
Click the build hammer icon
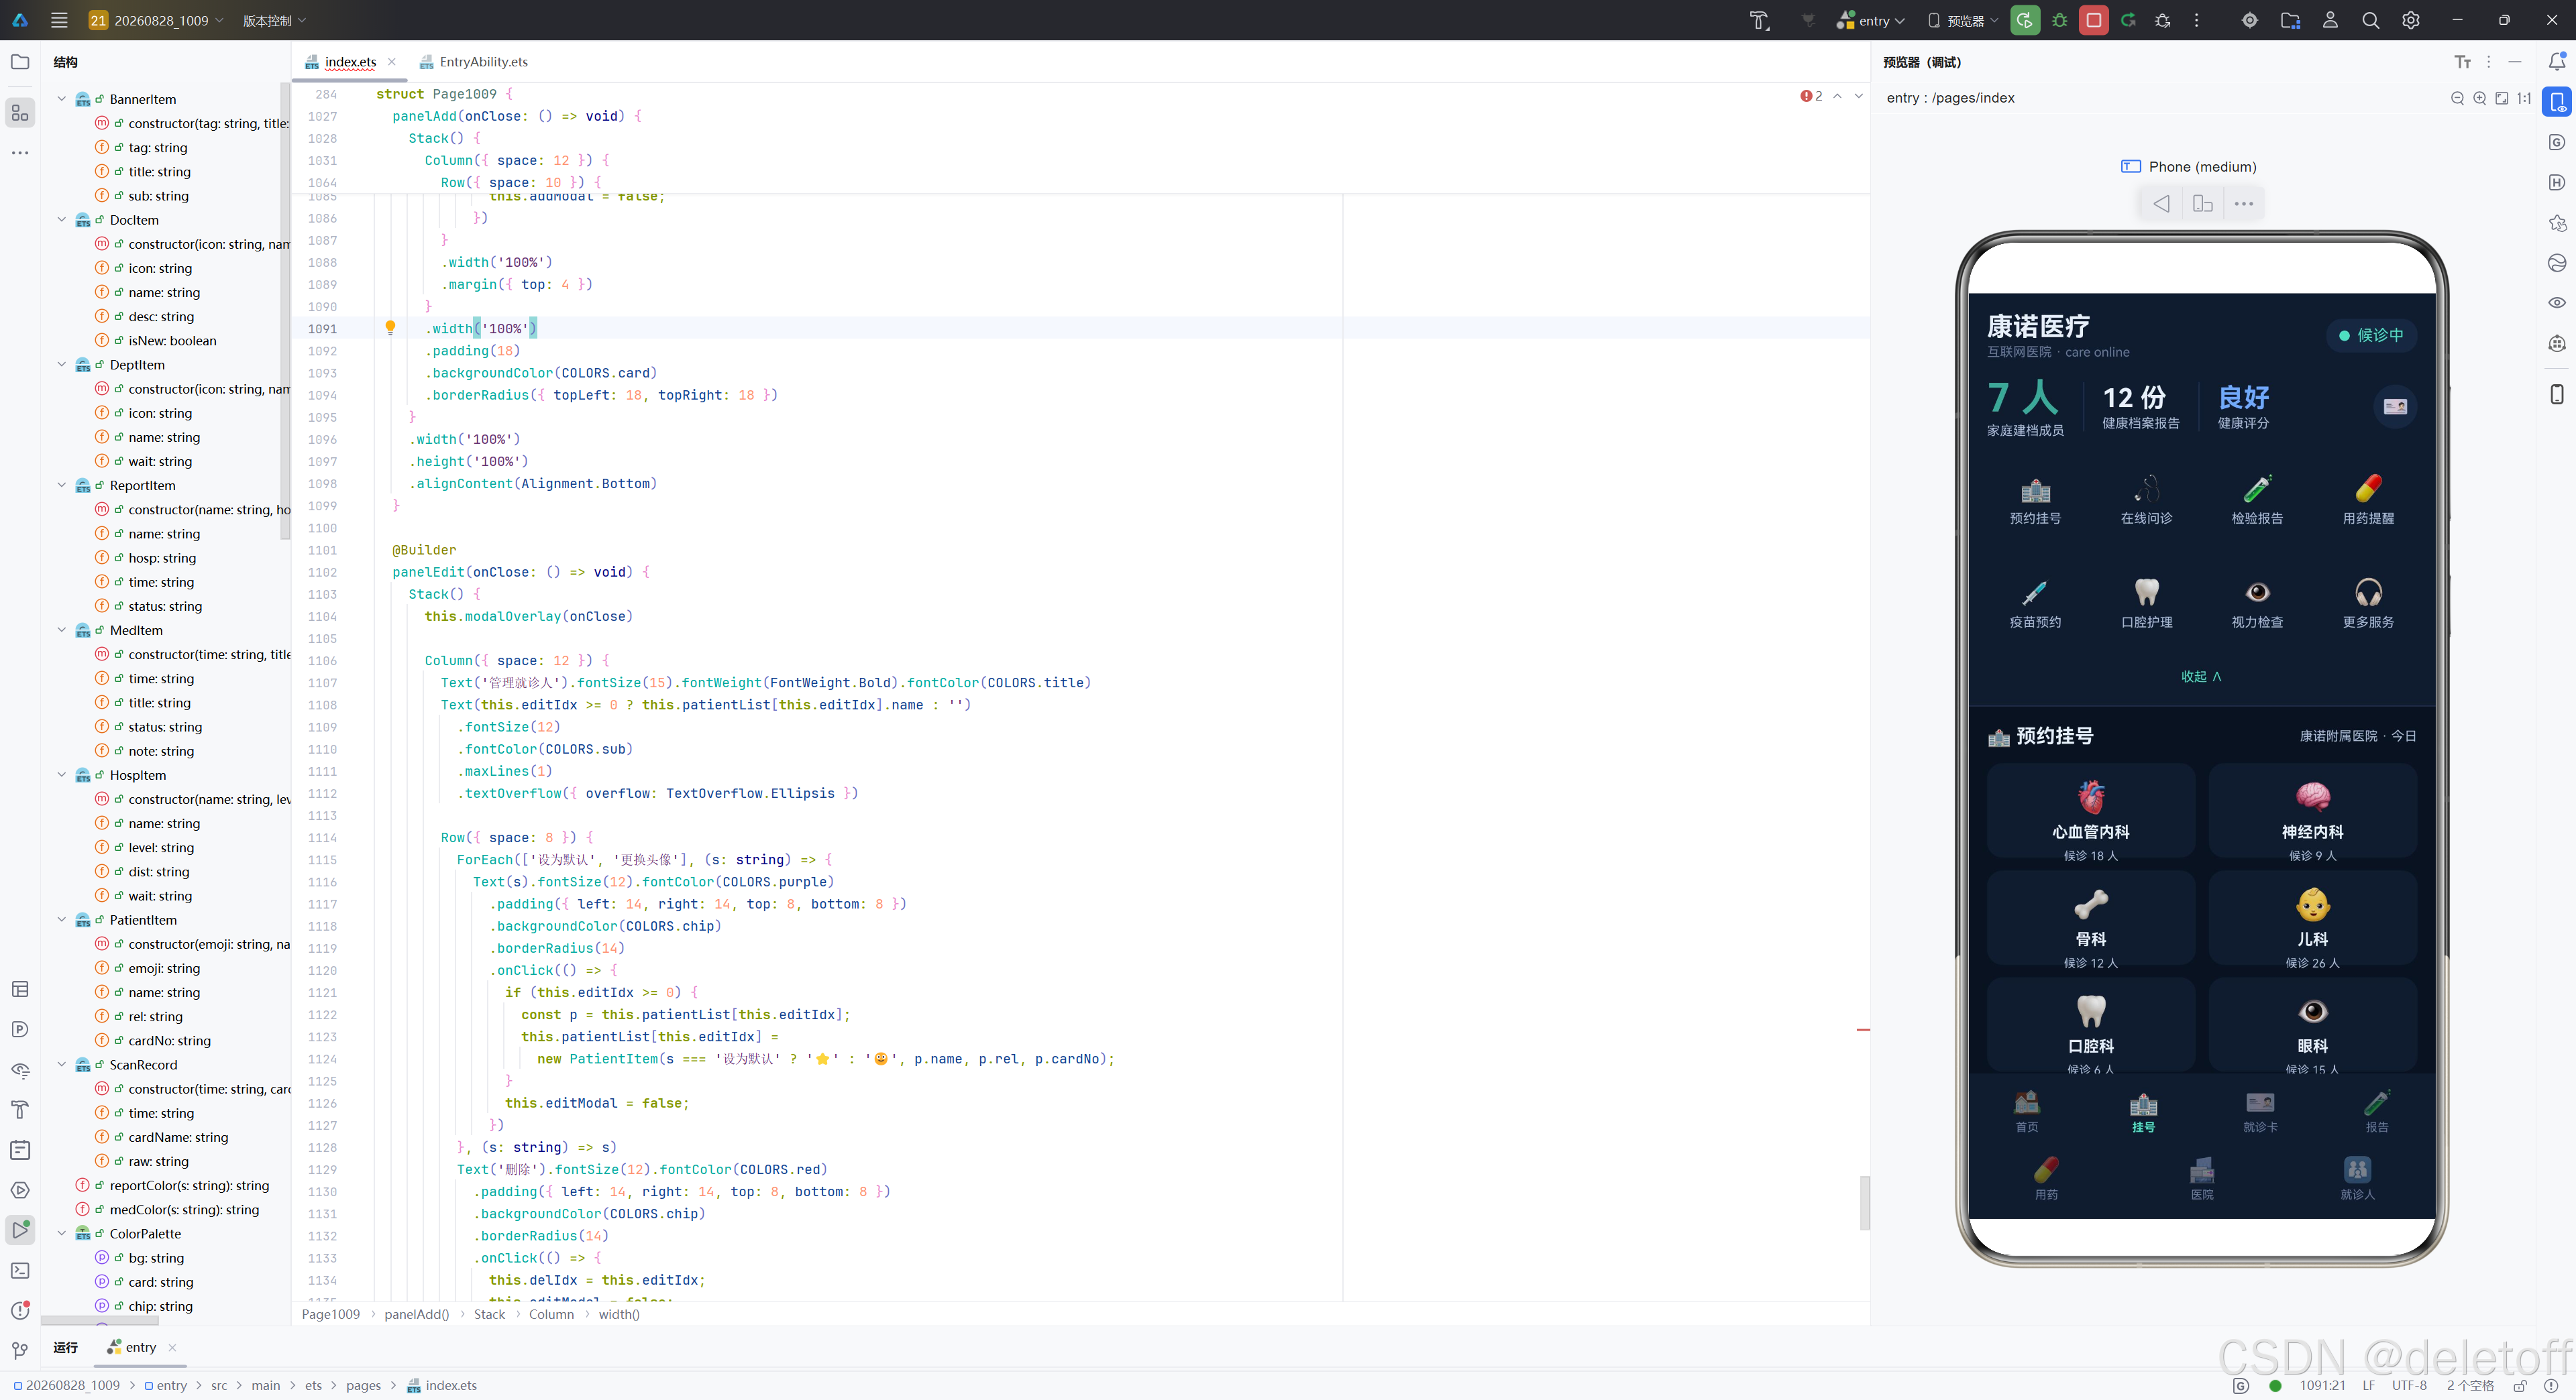click(x=1759, y=20)
